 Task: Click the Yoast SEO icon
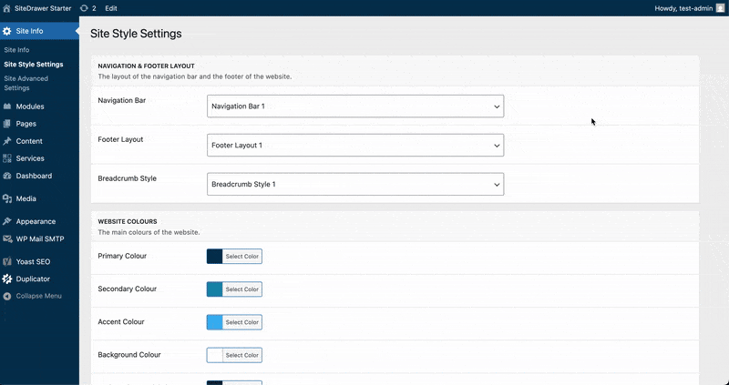coord(7,262)
